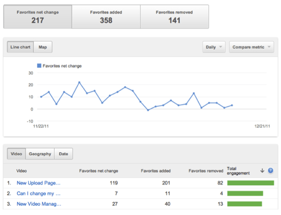Switch to the Geography tab
This screenshot has width=281, height=215.
(x=40, y=154)
